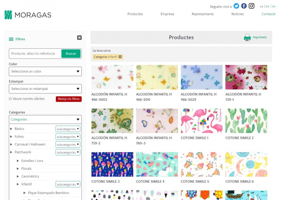The width and height of the screenshot is (281, 200).
Task: Open the Selecciona un color dropdown
Action: pyautogui.click(x=45, y=71)
